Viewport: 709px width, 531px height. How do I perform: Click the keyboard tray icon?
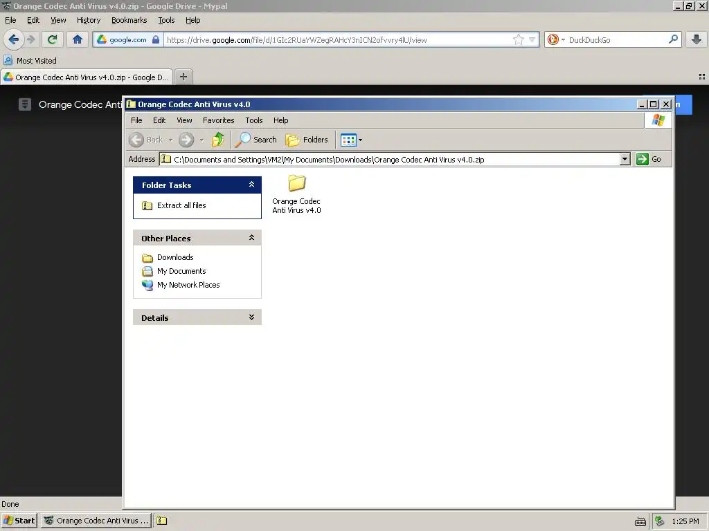[640, 521]
